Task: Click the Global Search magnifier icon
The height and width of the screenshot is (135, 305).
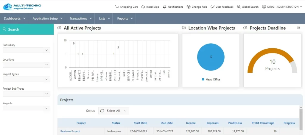Action: (x=239, y=7)
